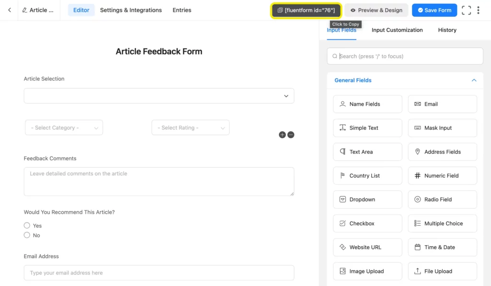Switch to Input Fields tab
Image resolution: width=491 pixels, height=286 pixels.
[x=341, y=30]
